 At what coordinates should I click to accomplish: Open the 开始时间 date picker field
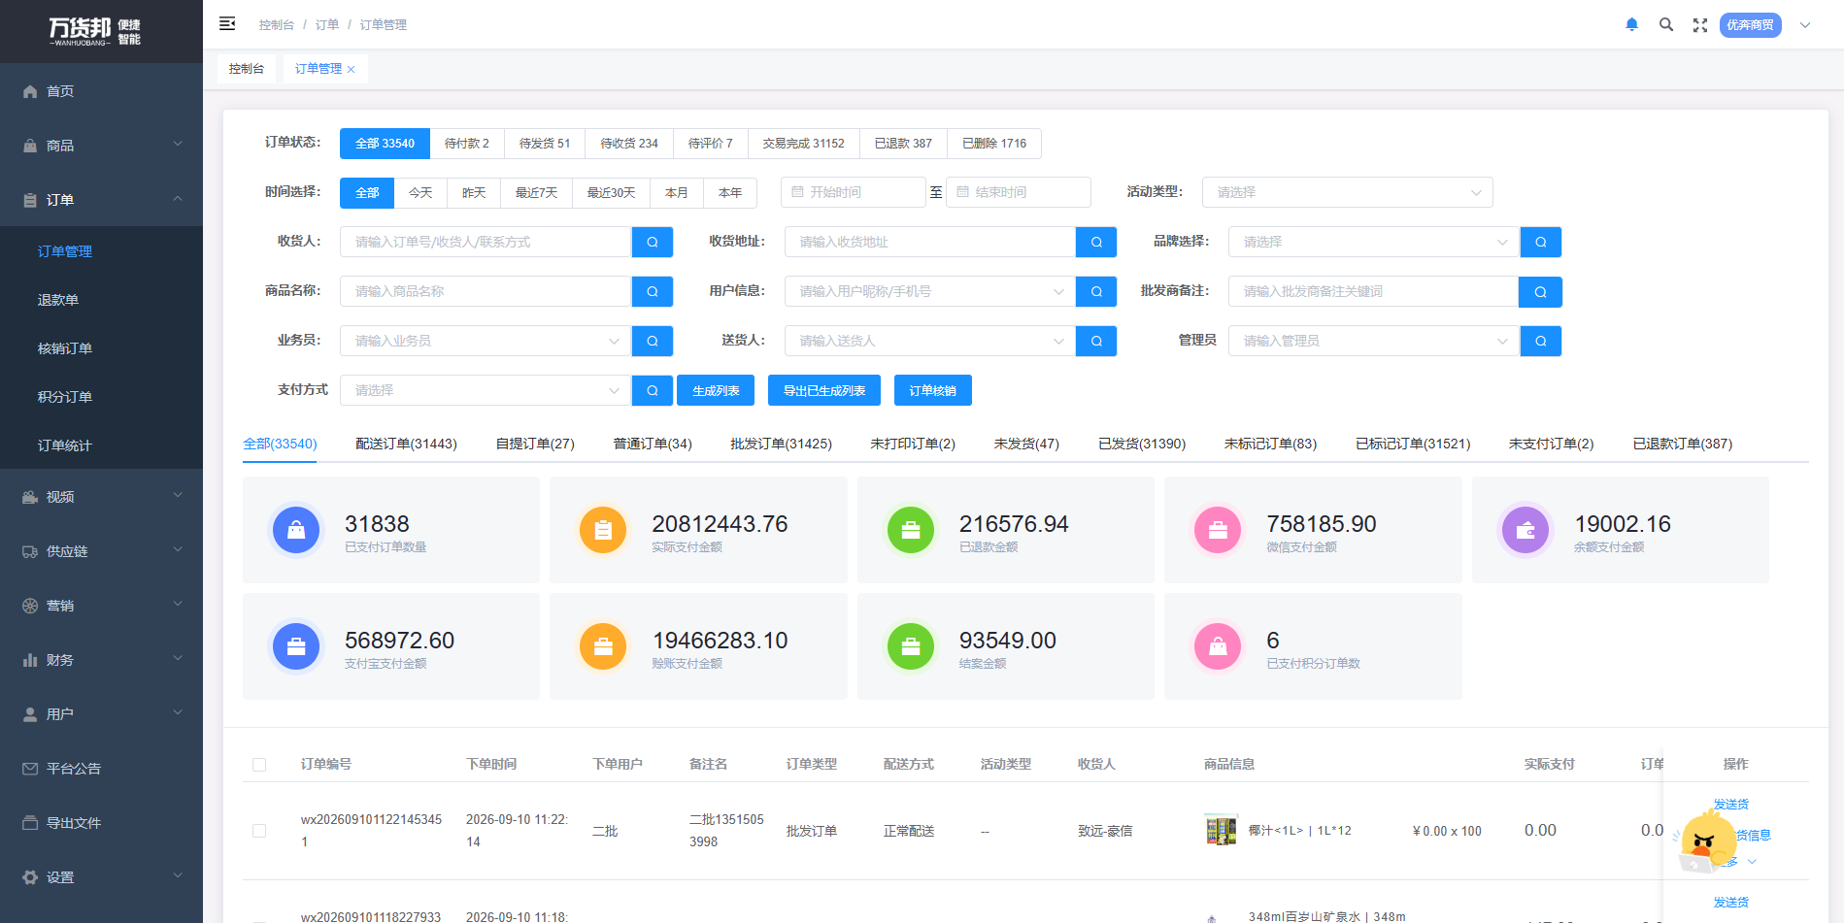(x=853, y=192)
